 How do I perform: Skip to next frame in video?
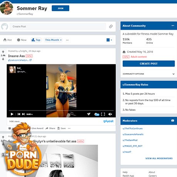[23, 114]
